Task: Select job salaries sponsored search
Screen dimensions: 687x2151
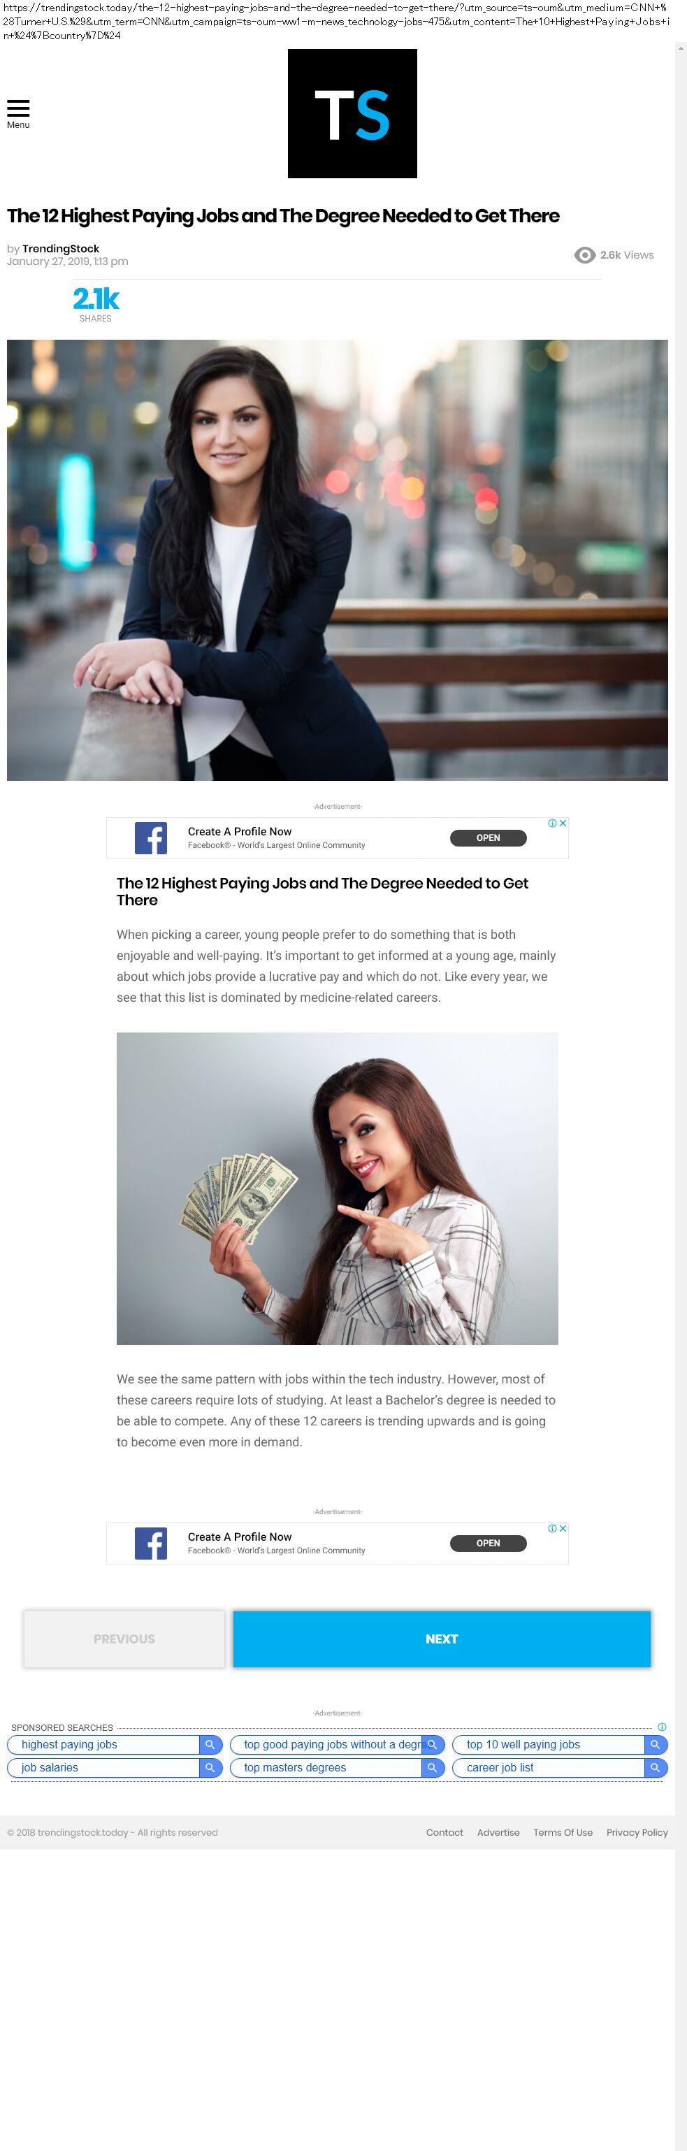Action: [103, 1768]
